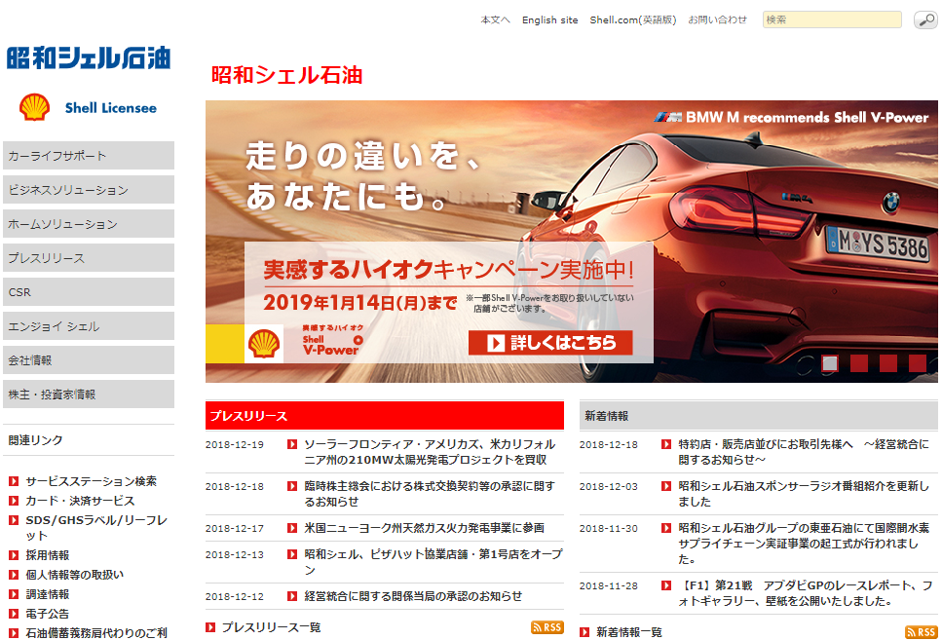The image size is (942, 640).
Task: Open F1 第21戦 アブダビGP news item
Action: [x=806, y=593]
